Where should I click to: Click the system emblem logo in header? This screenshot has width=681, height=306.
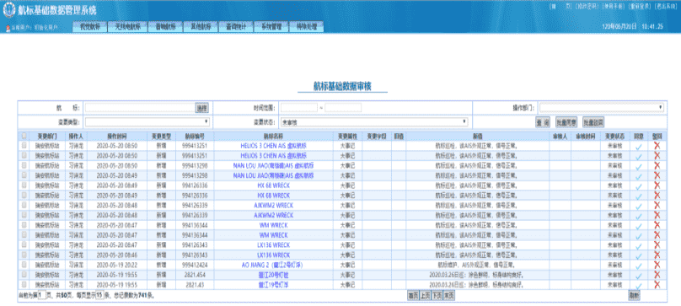coord(8,10)
